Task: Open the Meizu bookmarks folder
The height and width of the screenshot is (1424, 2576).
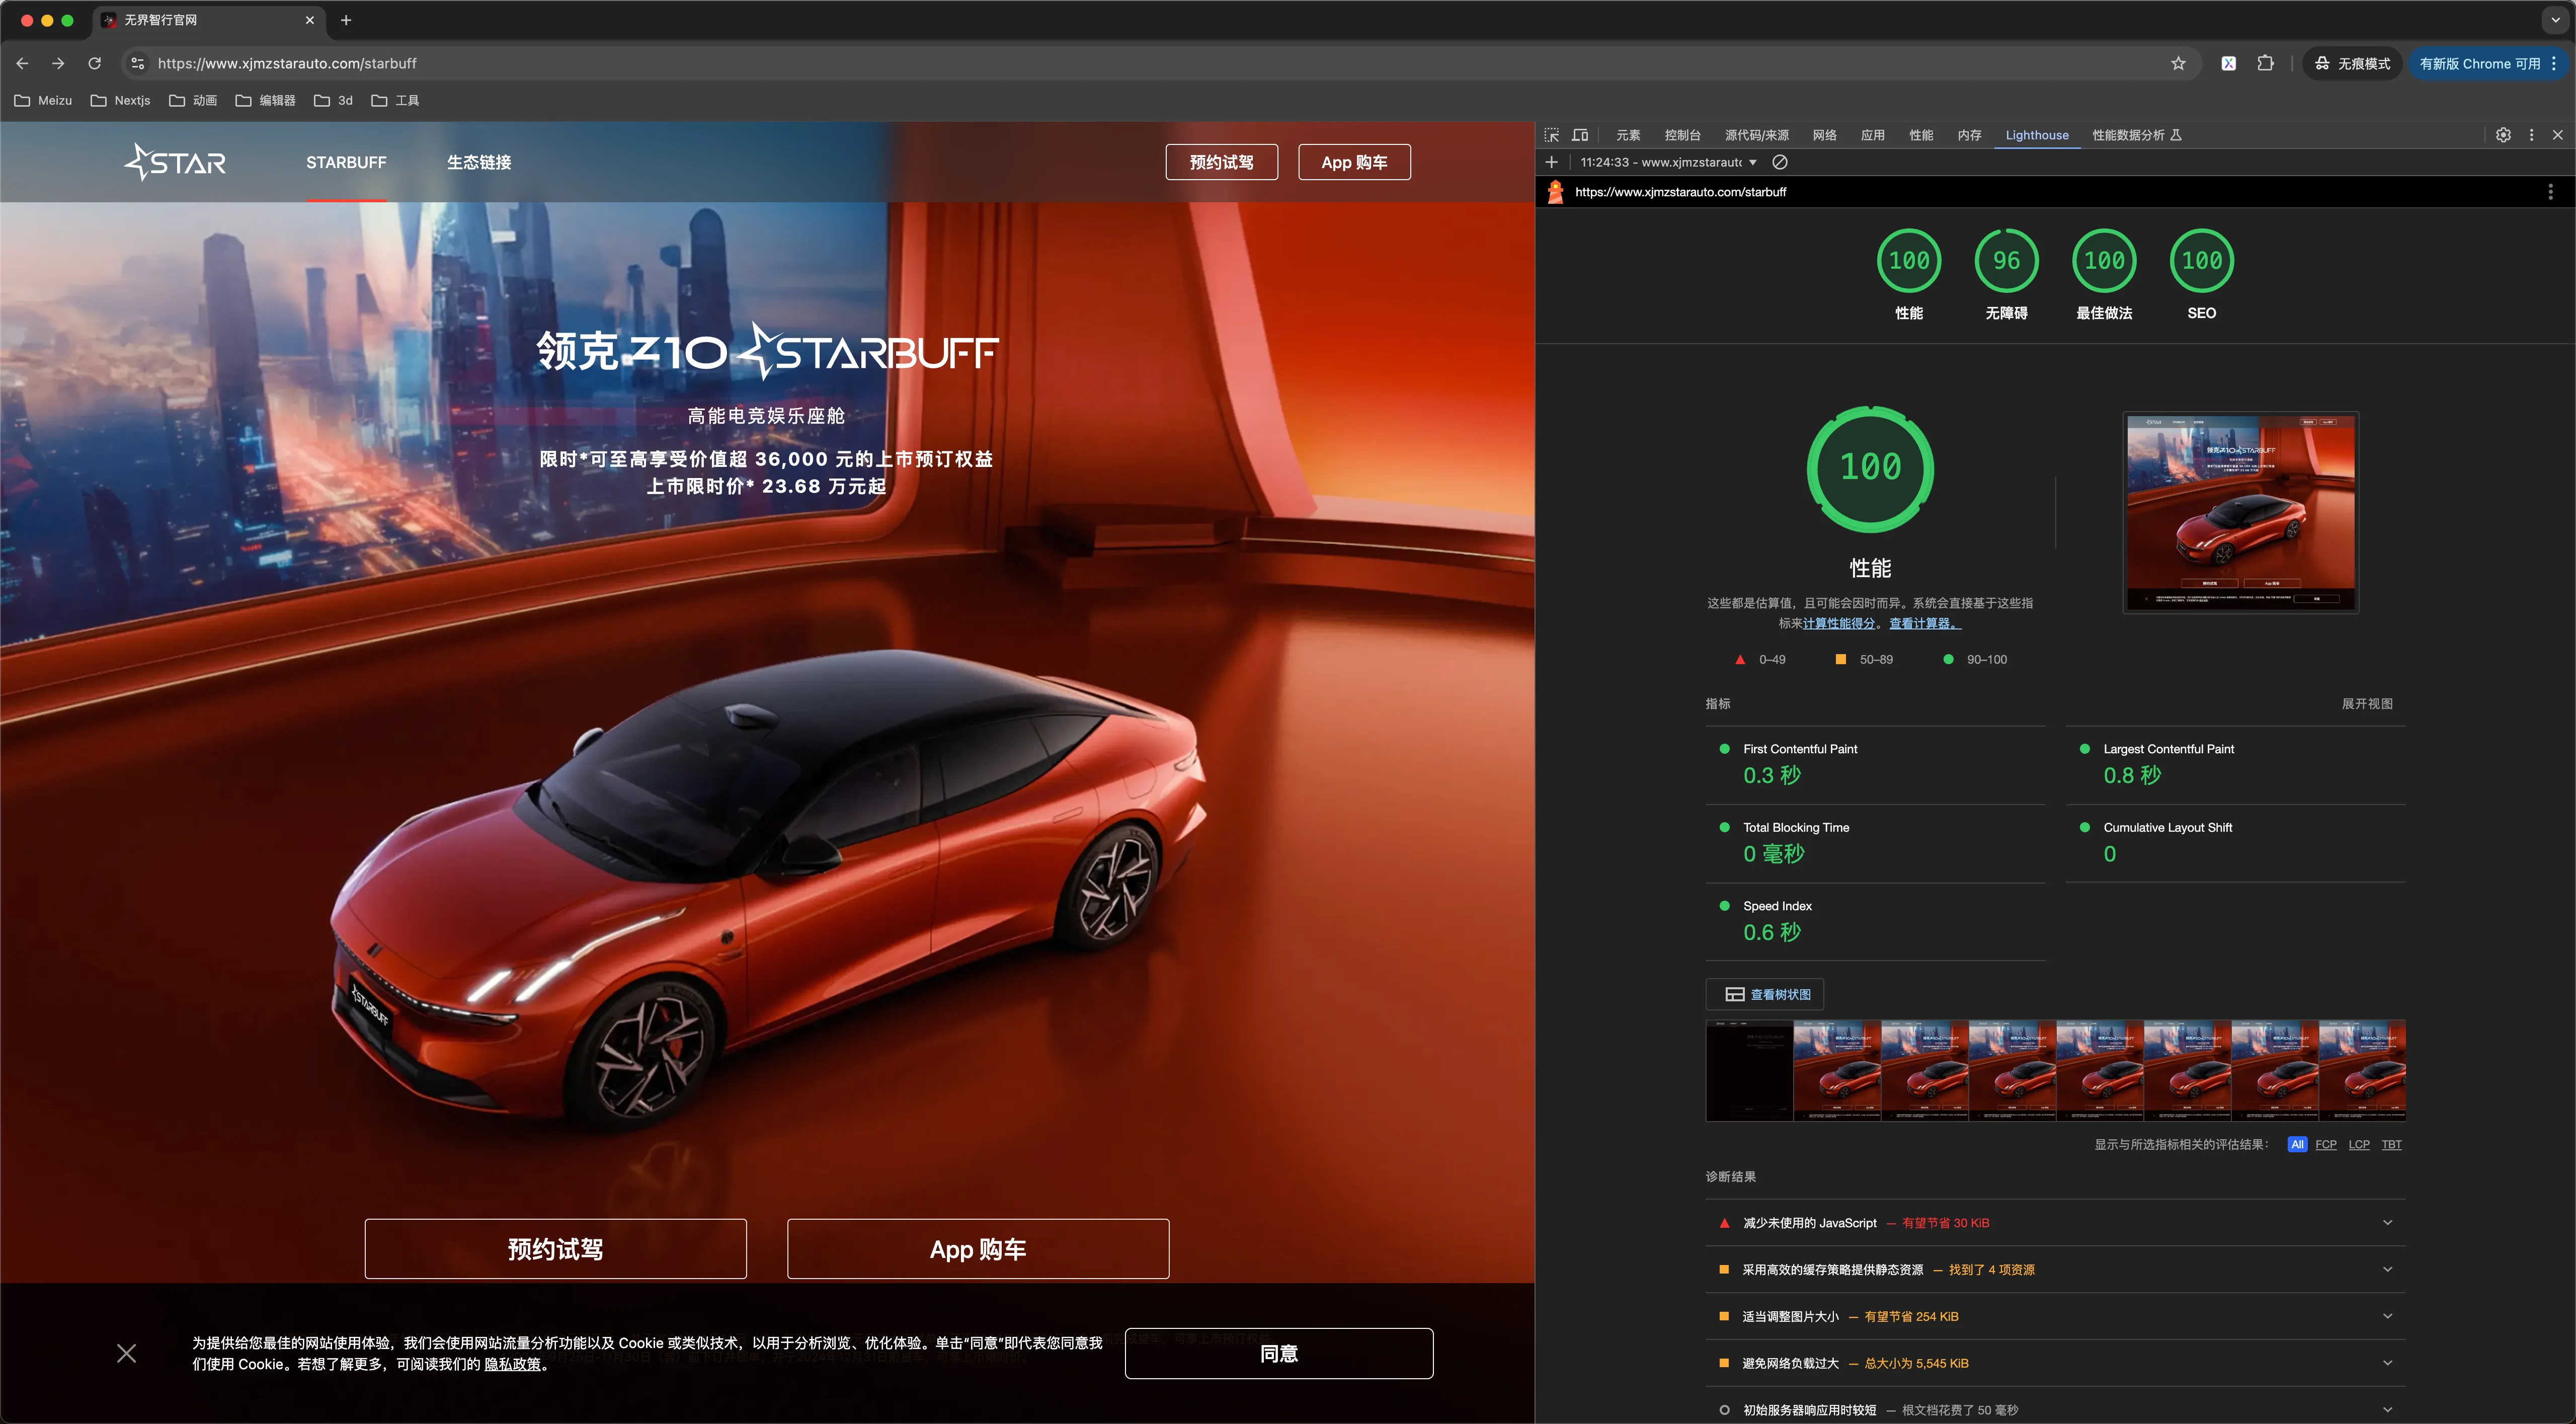Action: (43, 100)
